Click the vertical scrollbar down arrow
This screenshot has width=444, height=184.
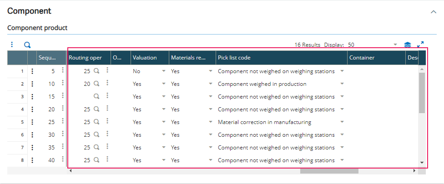(x=422, y=162)
